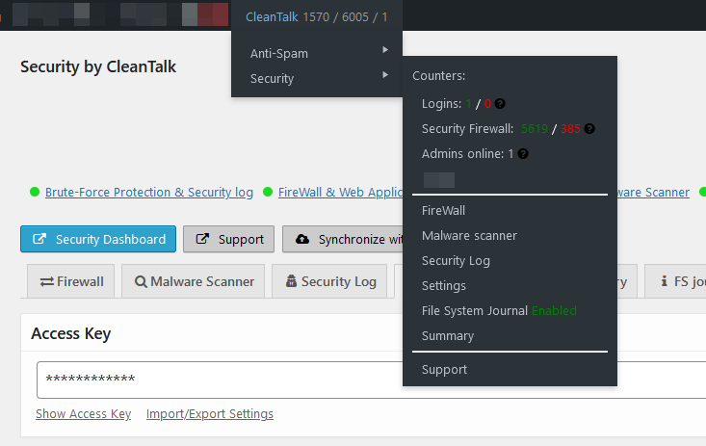
Task: Click the magnifier icon on Malware Scanner tab
Action: [141, 282]
